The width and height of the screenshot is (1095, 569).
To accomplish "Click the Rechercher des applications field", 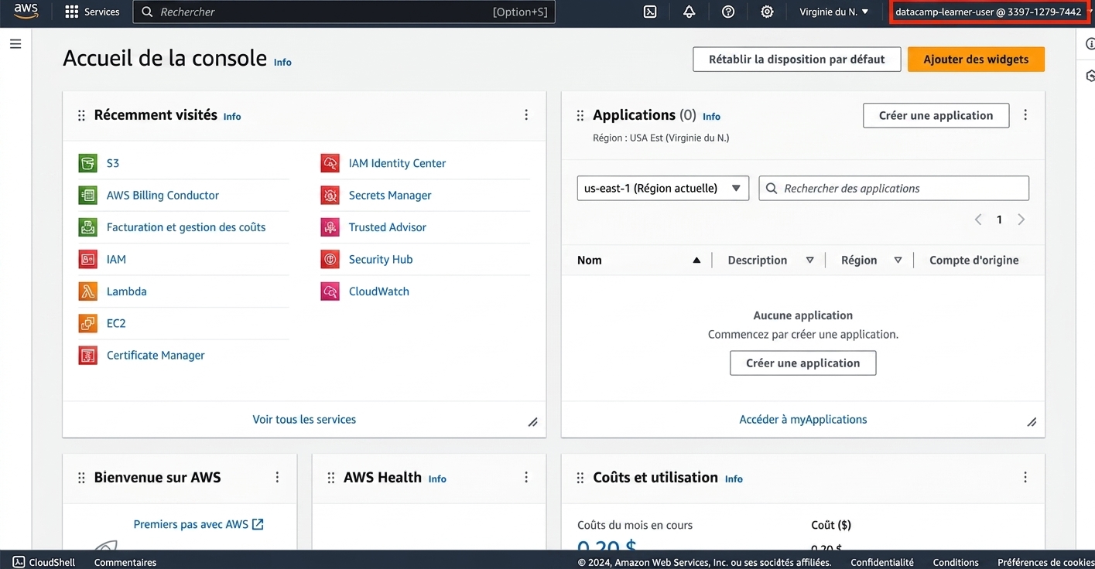I will pyautogui.click(x=894, y=189).
